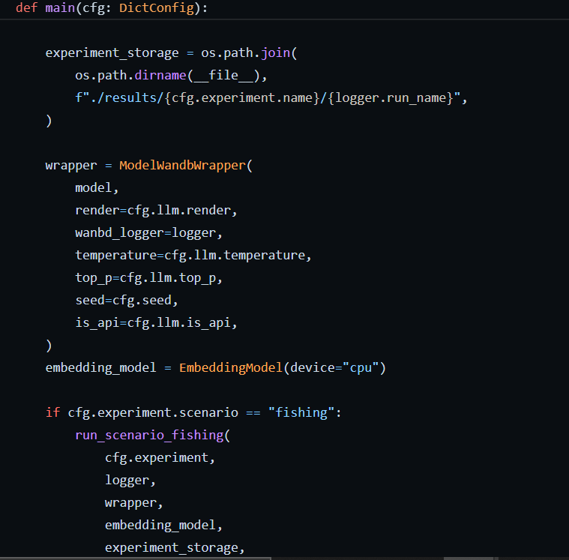Place cursor on 'main' function name

pyautogui.click(x=60, y=7)
